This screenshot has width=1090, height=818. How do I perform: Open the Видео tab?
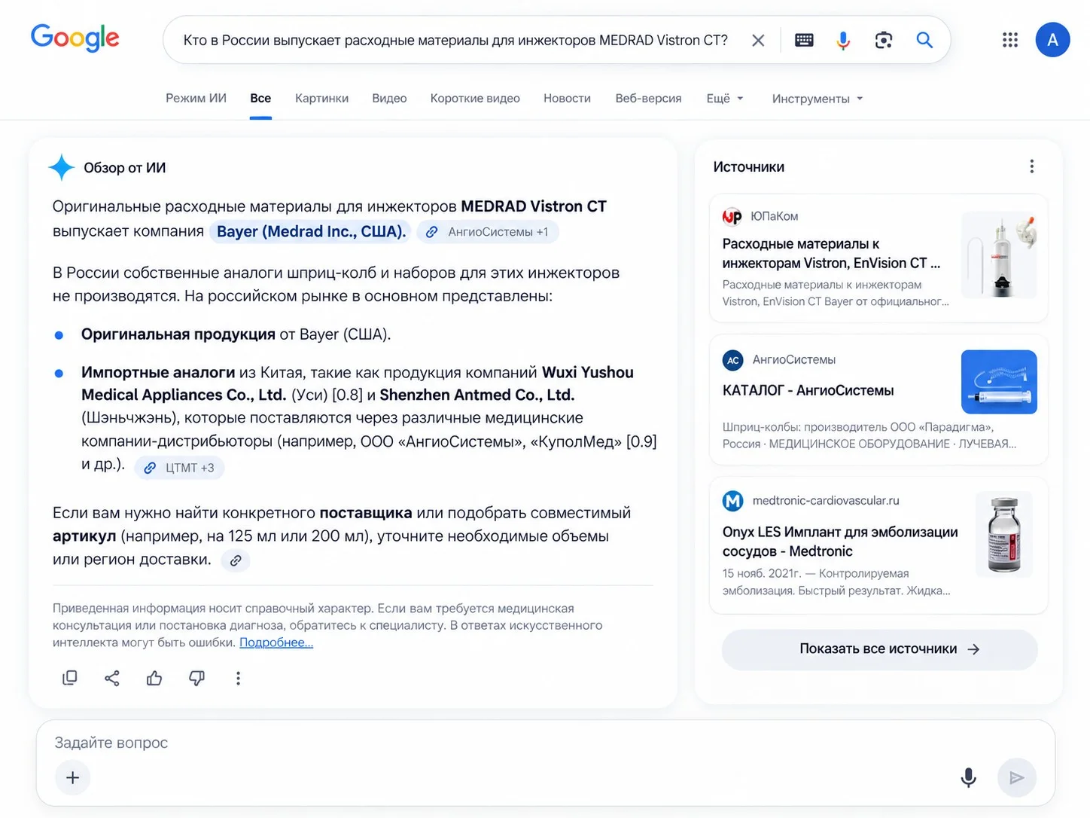coord(389,99)
